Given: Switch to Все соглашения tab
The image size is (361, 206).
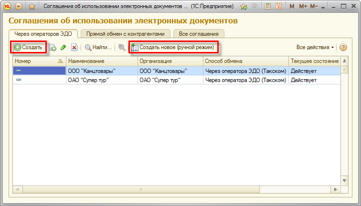Looking at the screenshot, I should (199, 34).
